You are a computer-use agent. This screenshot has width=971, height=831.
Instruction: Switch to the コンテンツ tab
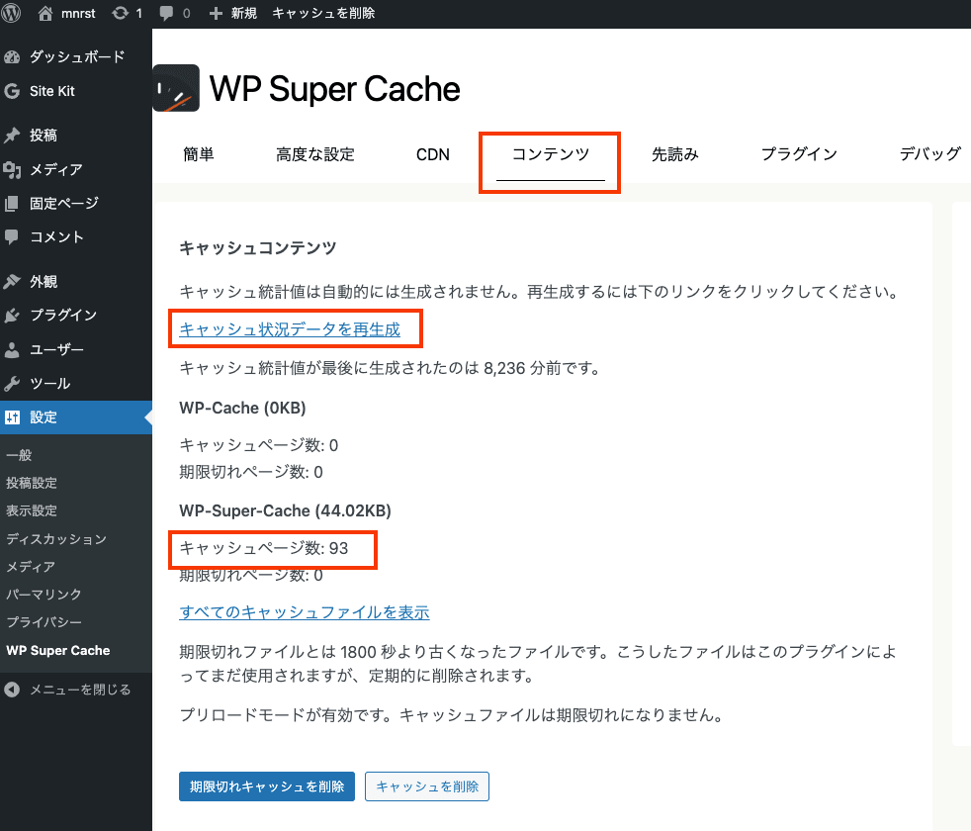pos(551,154)
